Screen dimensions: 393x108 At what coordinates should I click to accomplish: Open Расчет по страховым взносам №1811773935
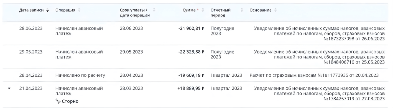click(314, 75)
